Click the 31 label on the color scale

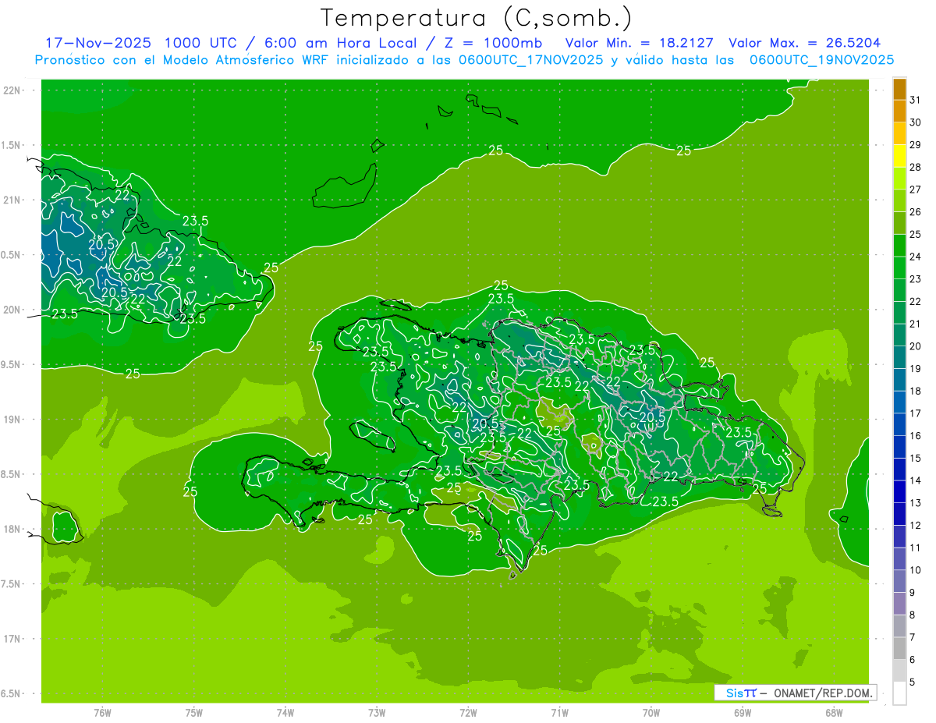tap(916, 100)
